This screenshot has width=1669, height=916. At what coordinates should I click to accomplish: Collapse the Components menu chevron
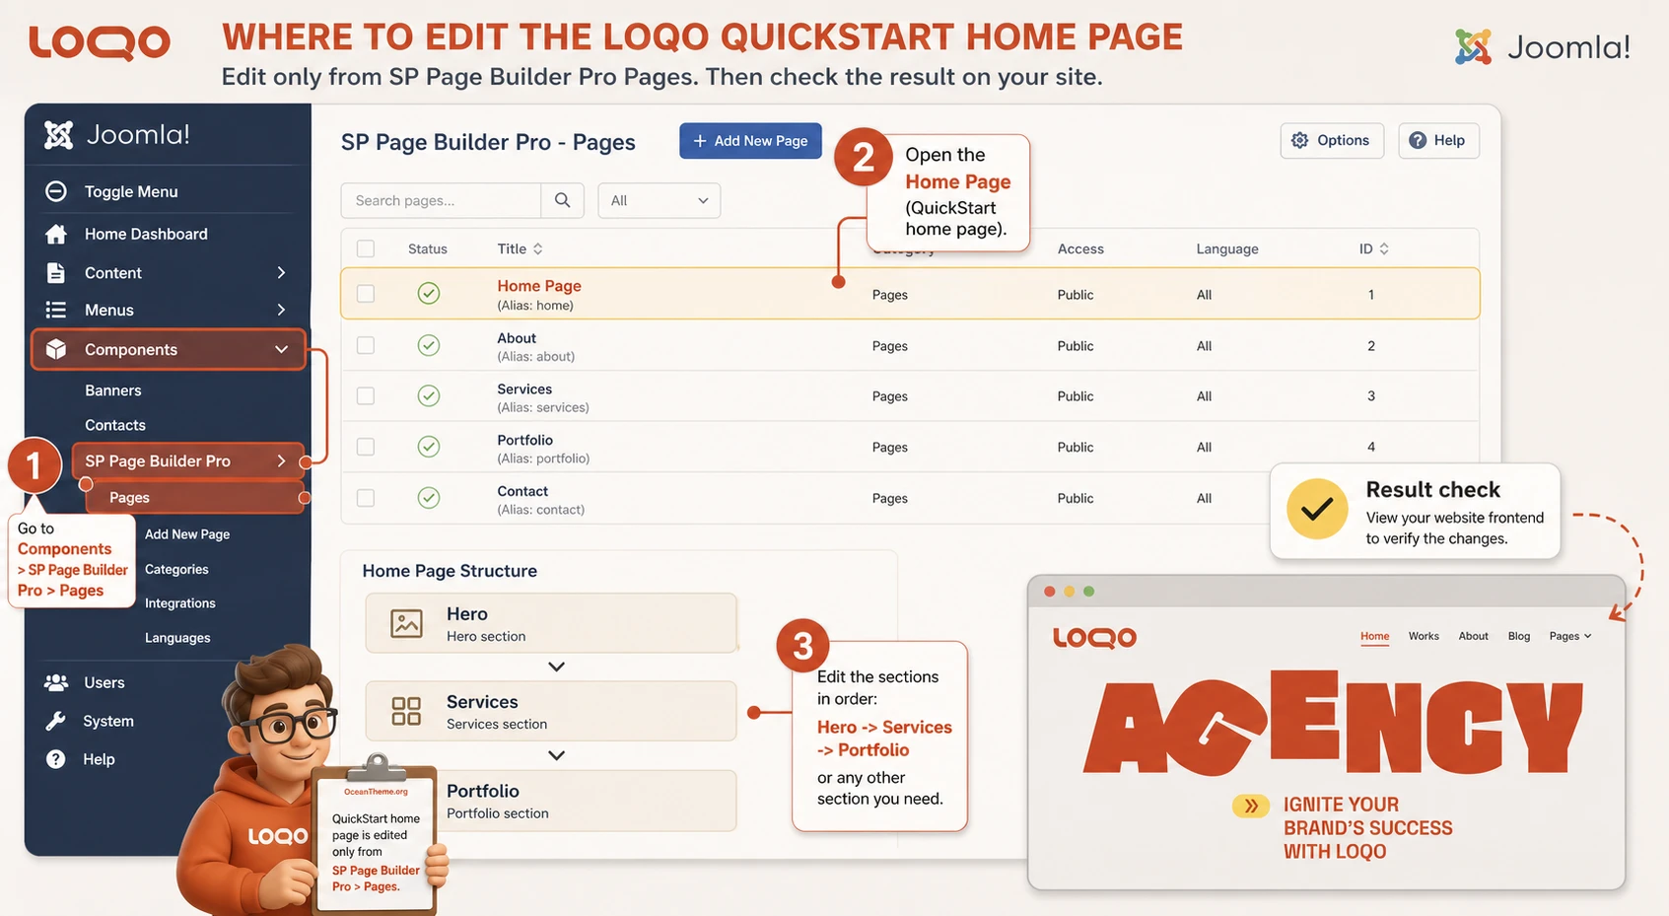coord(281,349)
